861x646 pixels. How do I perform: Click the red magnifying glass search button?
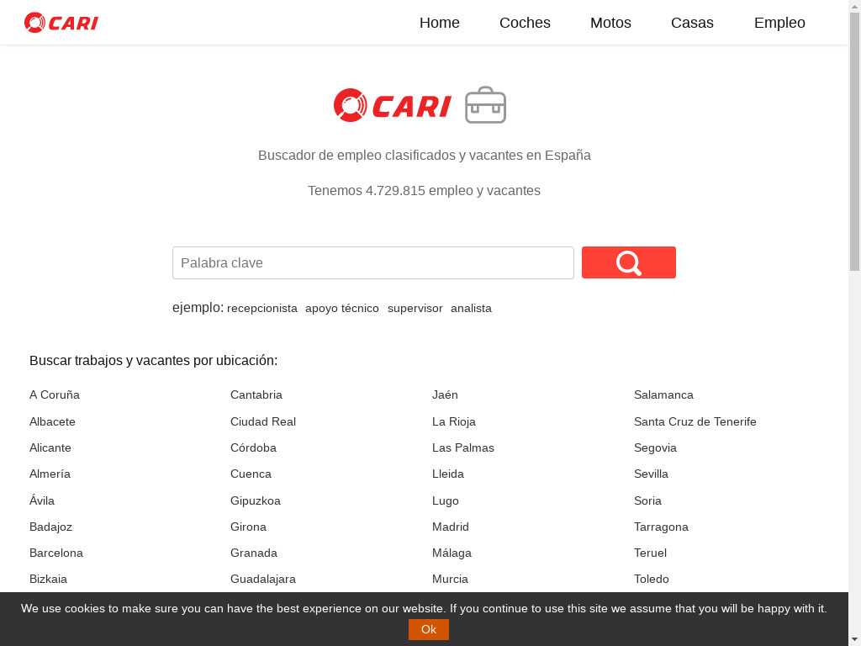628,262
